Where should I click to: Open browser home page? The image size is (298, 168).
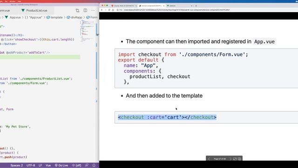click(x=113, y=10)
